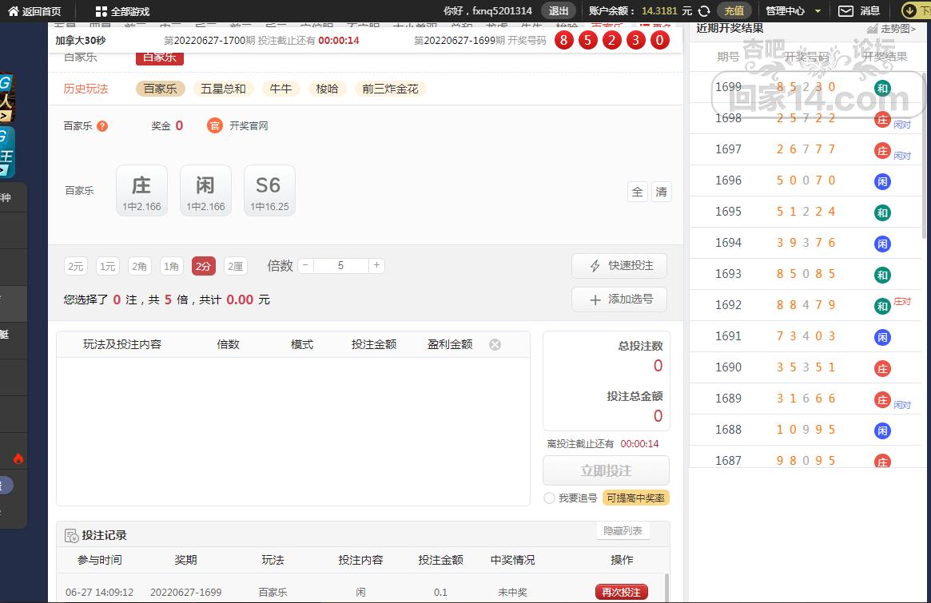Clear the bet list with X icon

(495, 344)
